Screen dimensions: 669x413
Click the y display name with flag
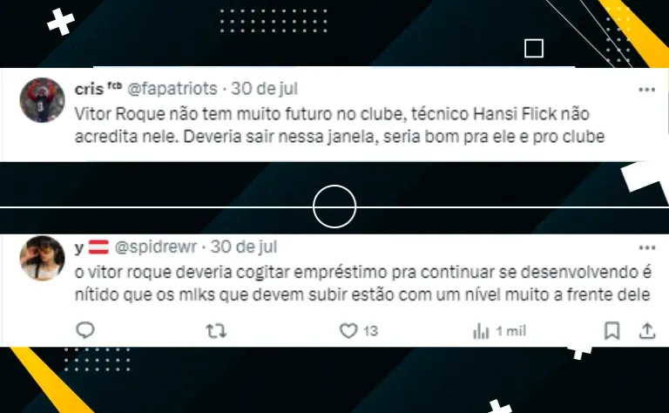tap(91, 247)
